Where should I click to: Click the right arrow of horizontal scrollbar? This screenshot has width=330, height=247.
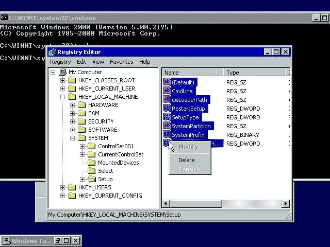click(x=285, y=203)
